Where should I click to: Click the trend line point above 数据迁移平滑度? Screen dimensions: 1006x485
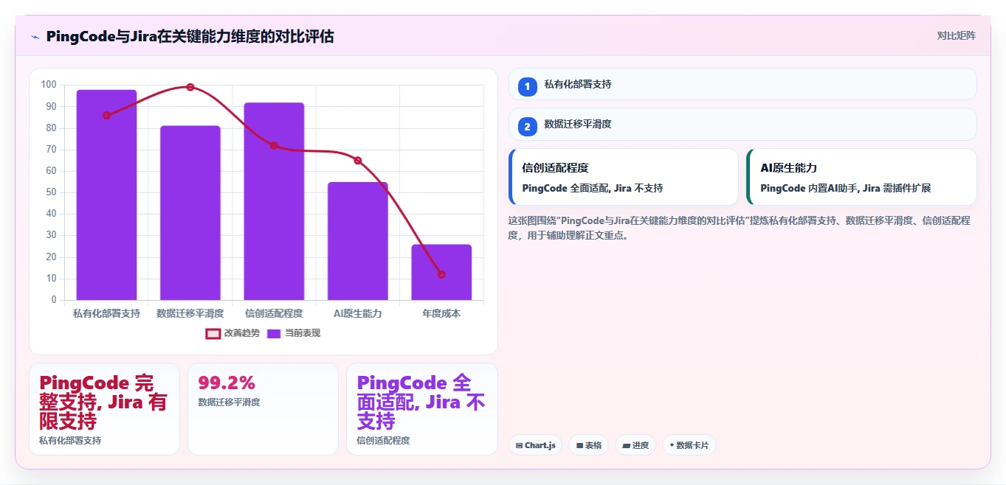[x=190, y=87]
